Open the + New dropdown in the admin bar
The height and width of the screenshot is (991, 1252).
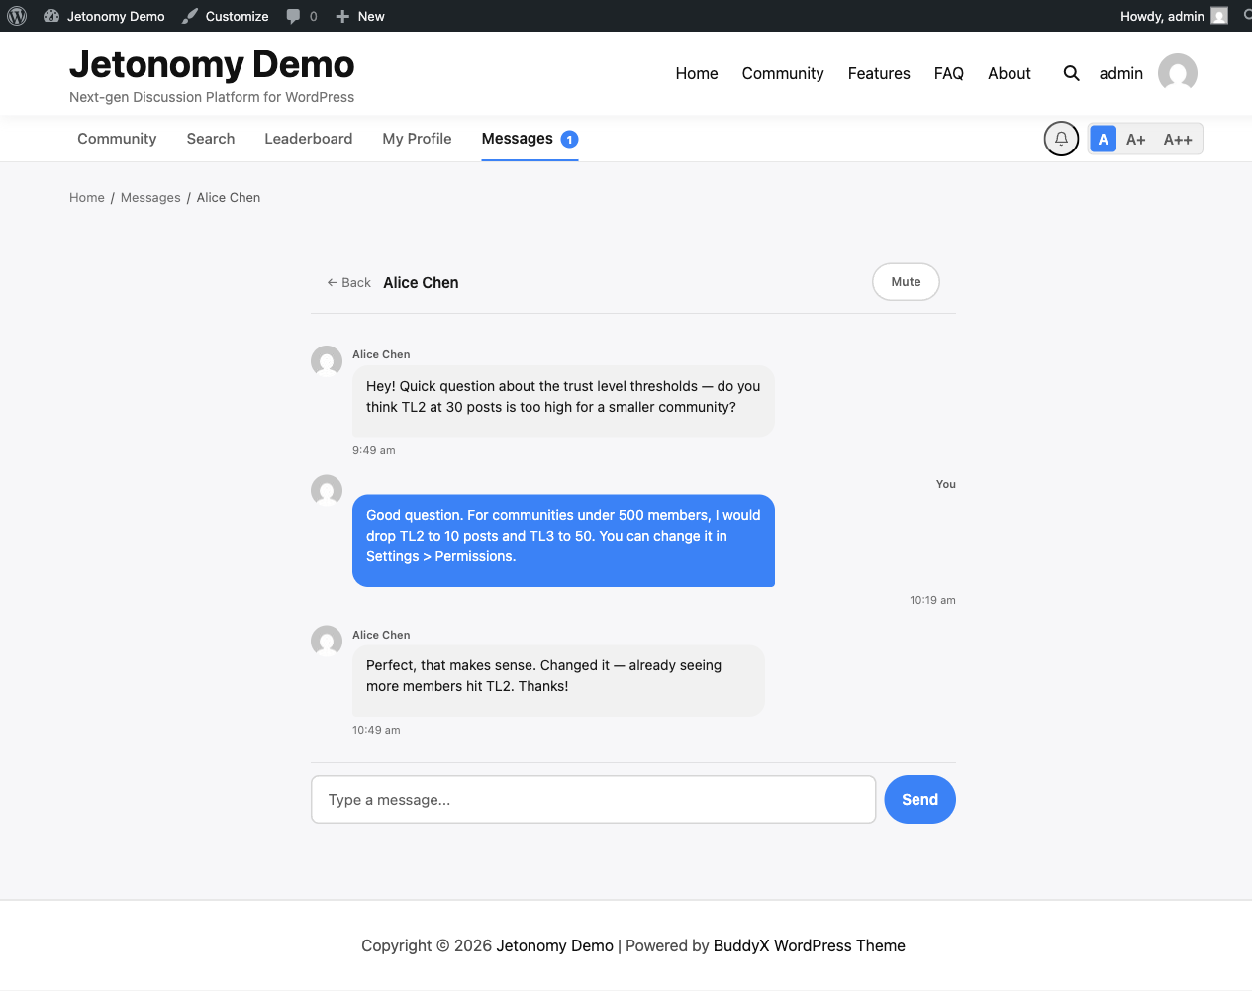tap(359, 15)
